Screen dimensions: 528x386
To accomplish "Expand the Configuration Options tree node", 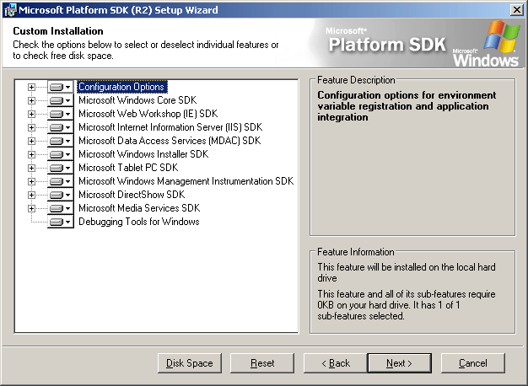I will [31, 87].
